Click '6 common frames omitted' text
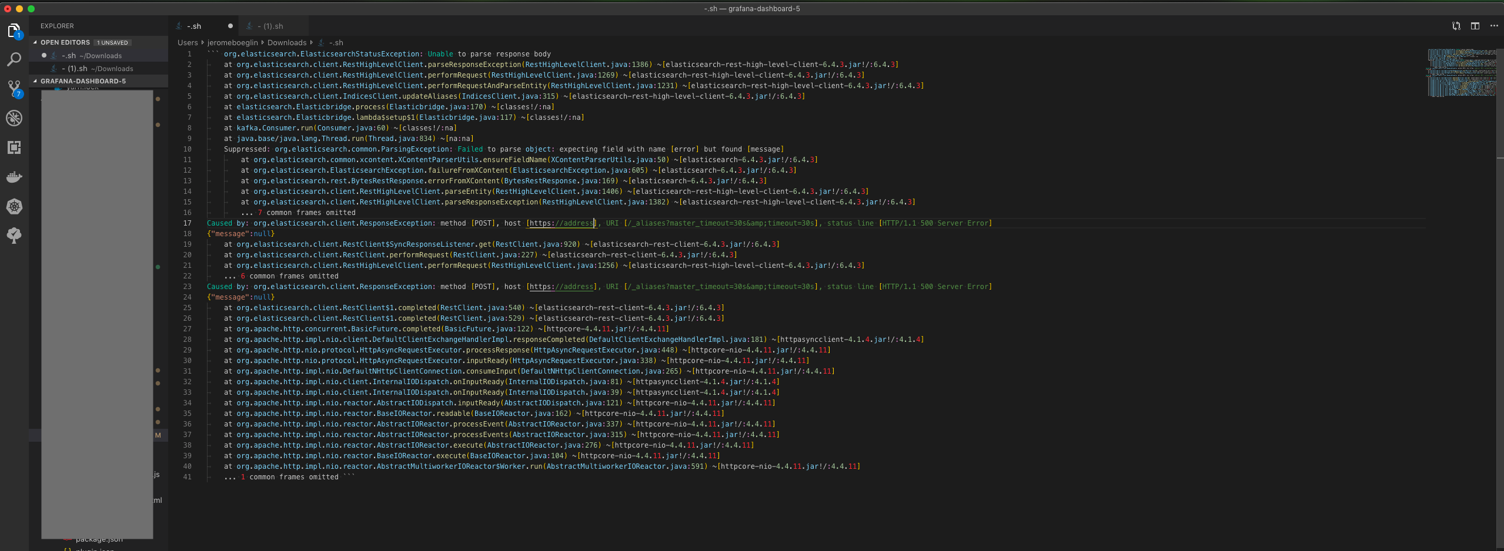The height and width of the screenshot is (551, 1504). click(289, 276)
